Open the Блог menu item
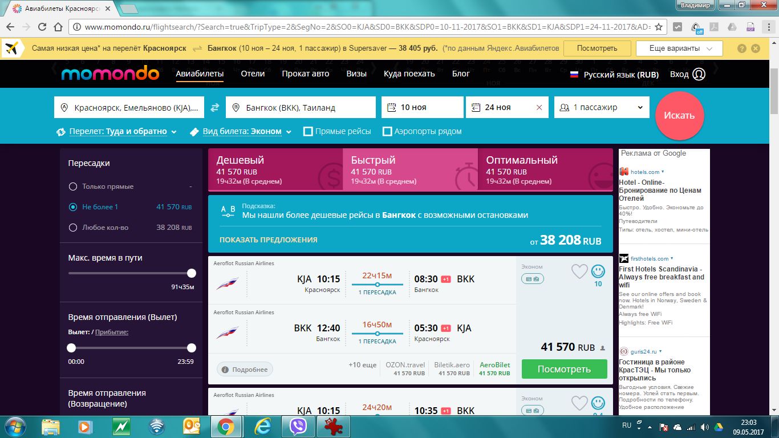The height and width of the screenshot is (438, 779). click(461, 74)
